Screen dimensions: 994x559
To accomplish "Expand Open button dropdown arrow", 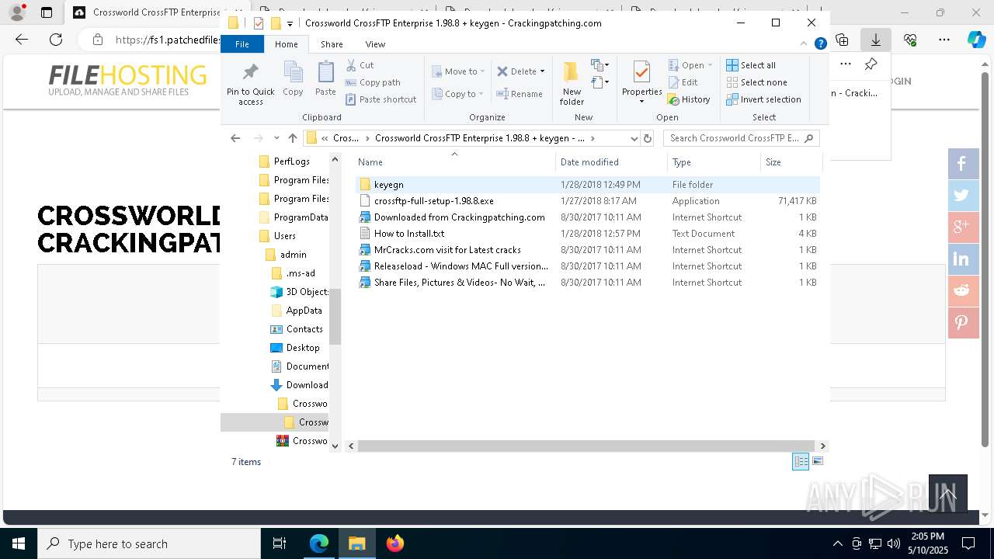I will tap(710, 65).
